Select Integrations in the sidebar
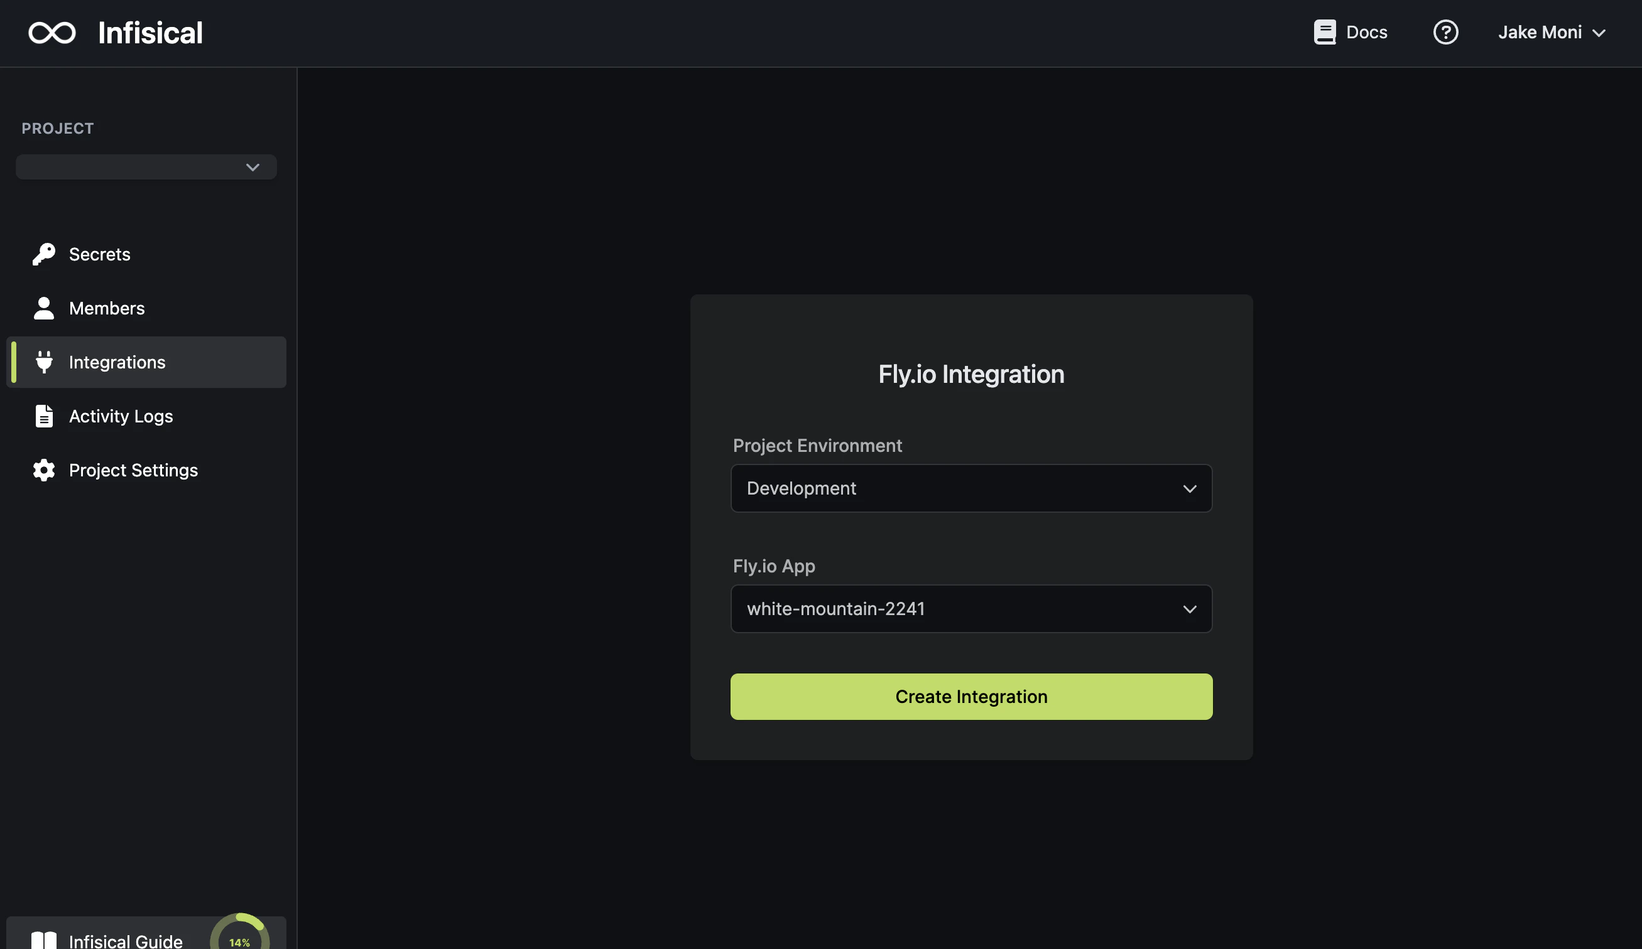1642x949 pixels. click(146, 362)
